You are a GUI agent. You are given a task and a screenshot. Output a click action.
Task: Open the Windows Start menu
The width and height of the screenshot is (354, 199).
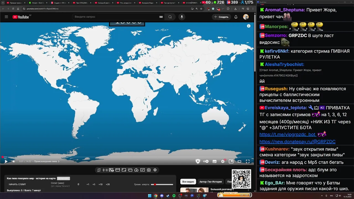tap(150, 196)
